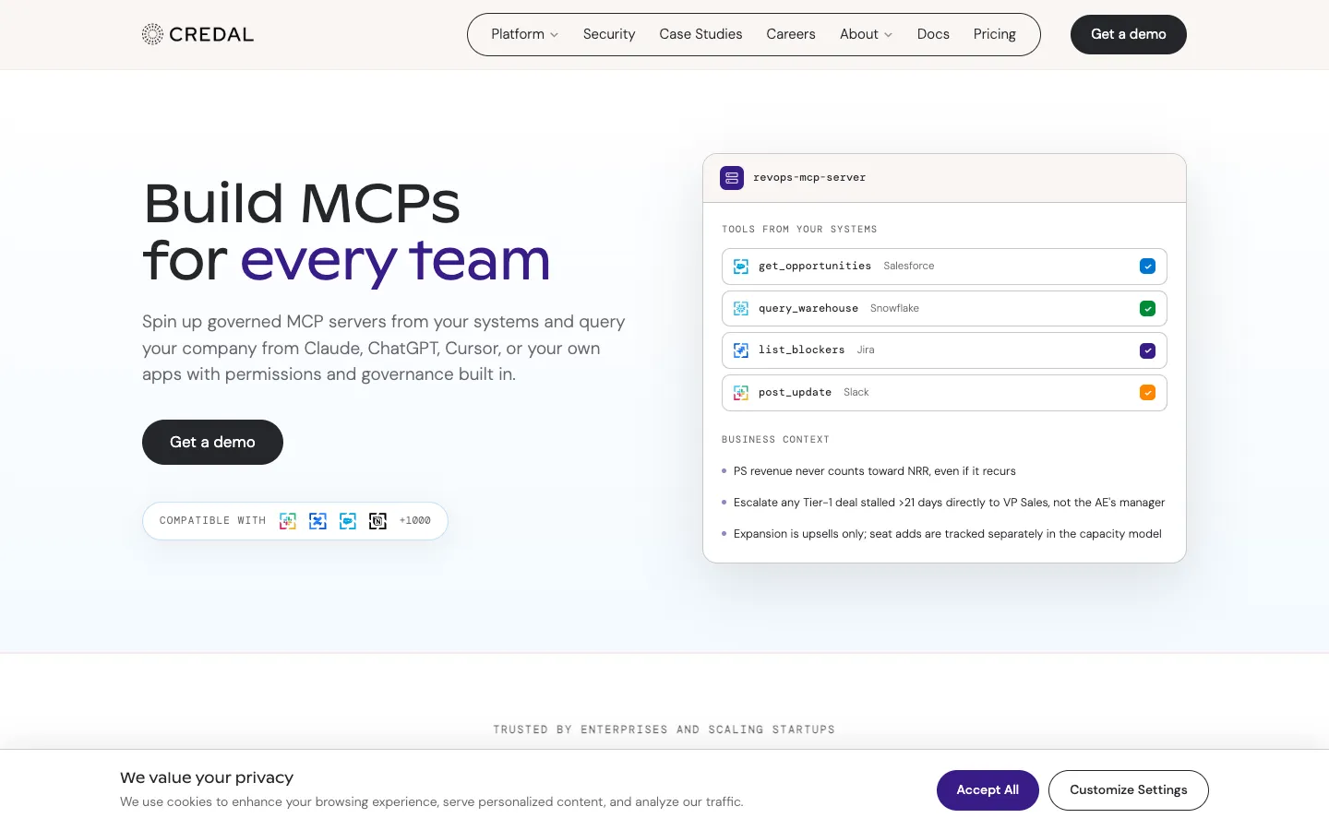Click the Salesforce icon in Compatible With
Screen dimensions: 1329x830
[x=348, y=521]
